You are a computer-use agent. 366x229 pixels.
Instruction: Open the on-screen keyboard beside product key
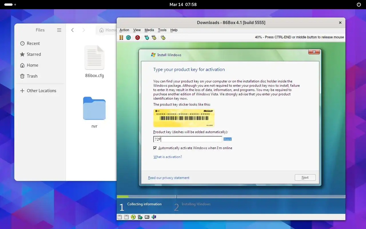228,139
